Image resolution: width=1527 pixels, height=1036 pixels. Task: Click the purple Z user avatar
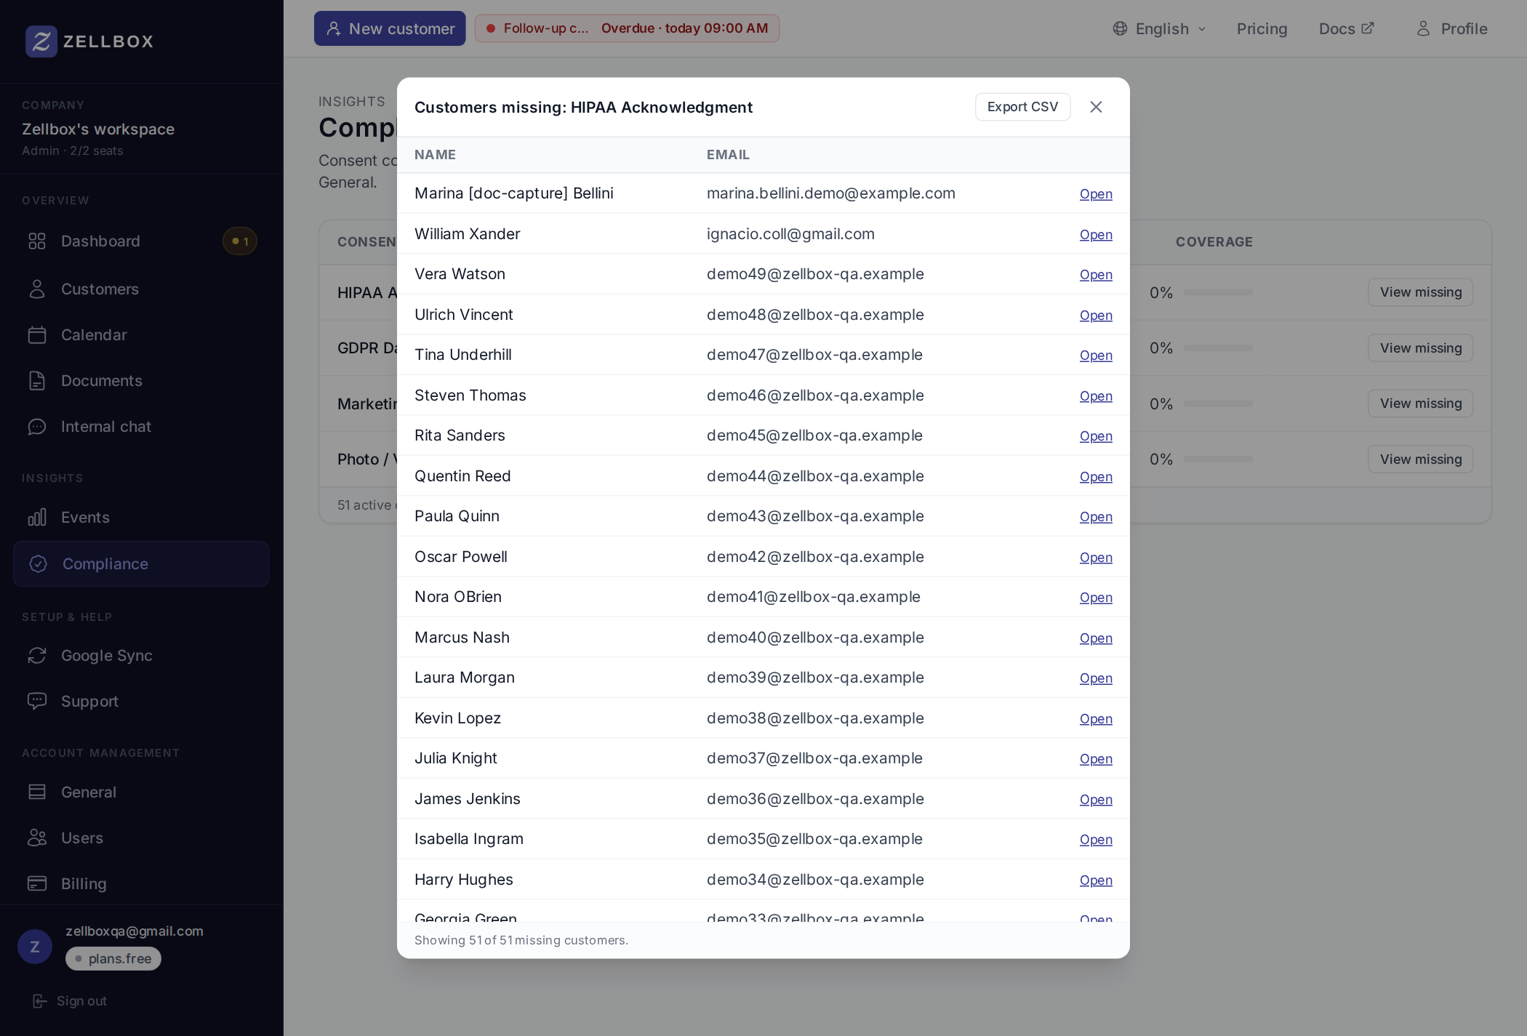35,947
